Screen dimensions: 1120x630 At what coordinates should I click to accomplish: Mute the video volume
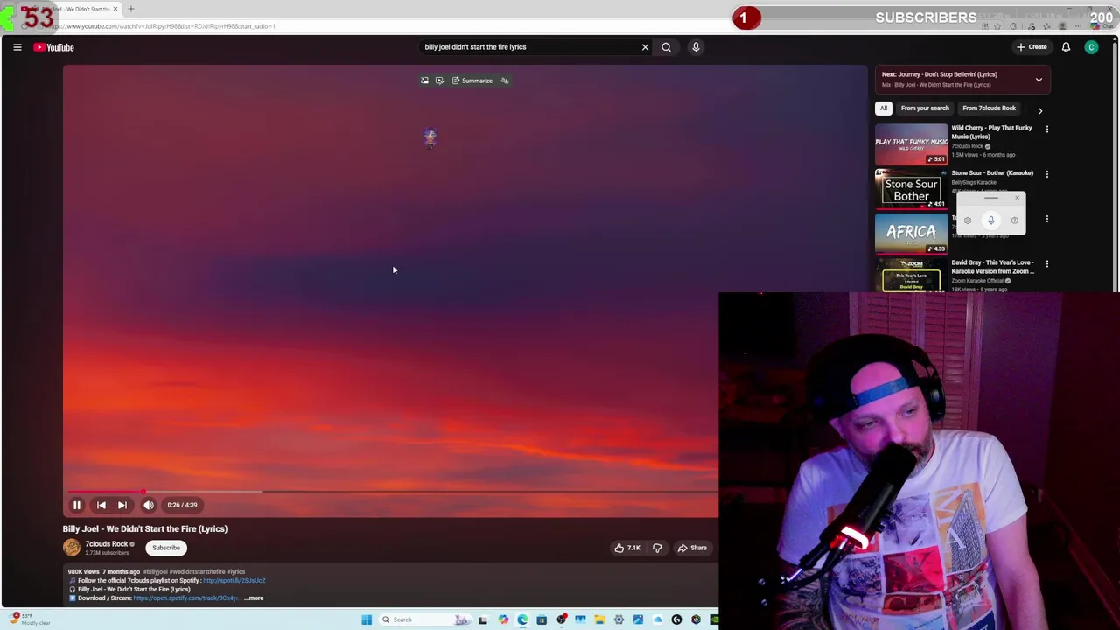coord(149,505)
